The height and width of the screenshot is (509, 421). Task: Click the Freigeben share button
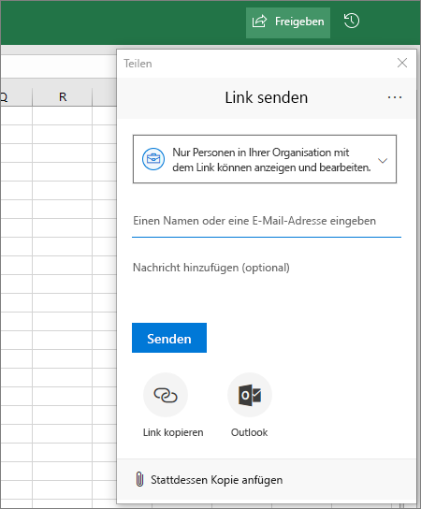click(288, 22)
